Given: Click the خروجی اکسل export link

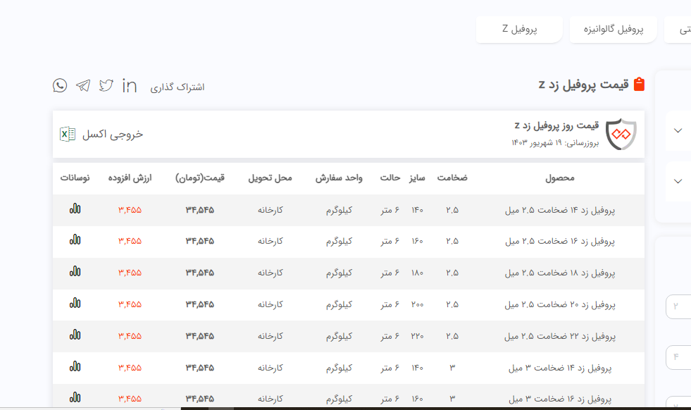Looking at the screenshot, I should coord(113,134).
